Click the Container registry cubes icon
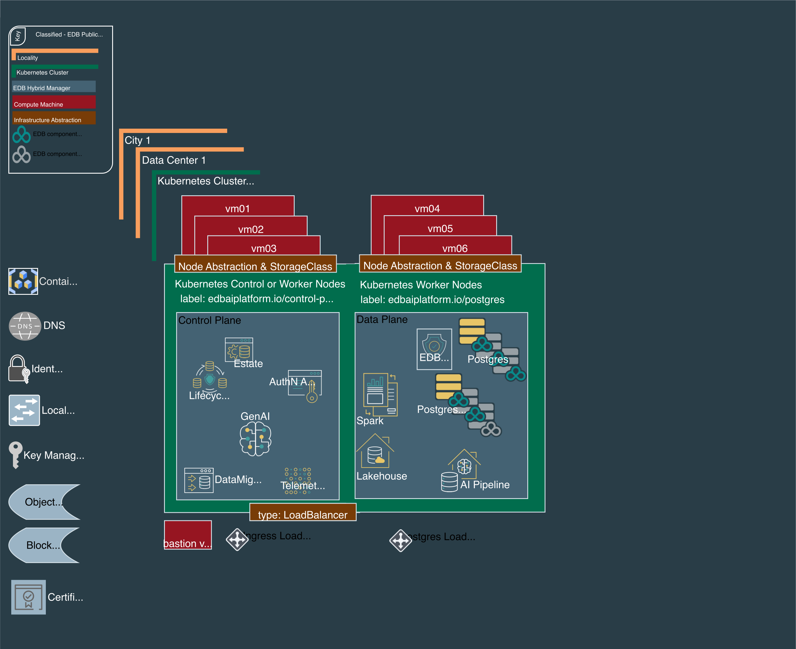The height and width of the screenshot is (649, 796). [23, 281]
